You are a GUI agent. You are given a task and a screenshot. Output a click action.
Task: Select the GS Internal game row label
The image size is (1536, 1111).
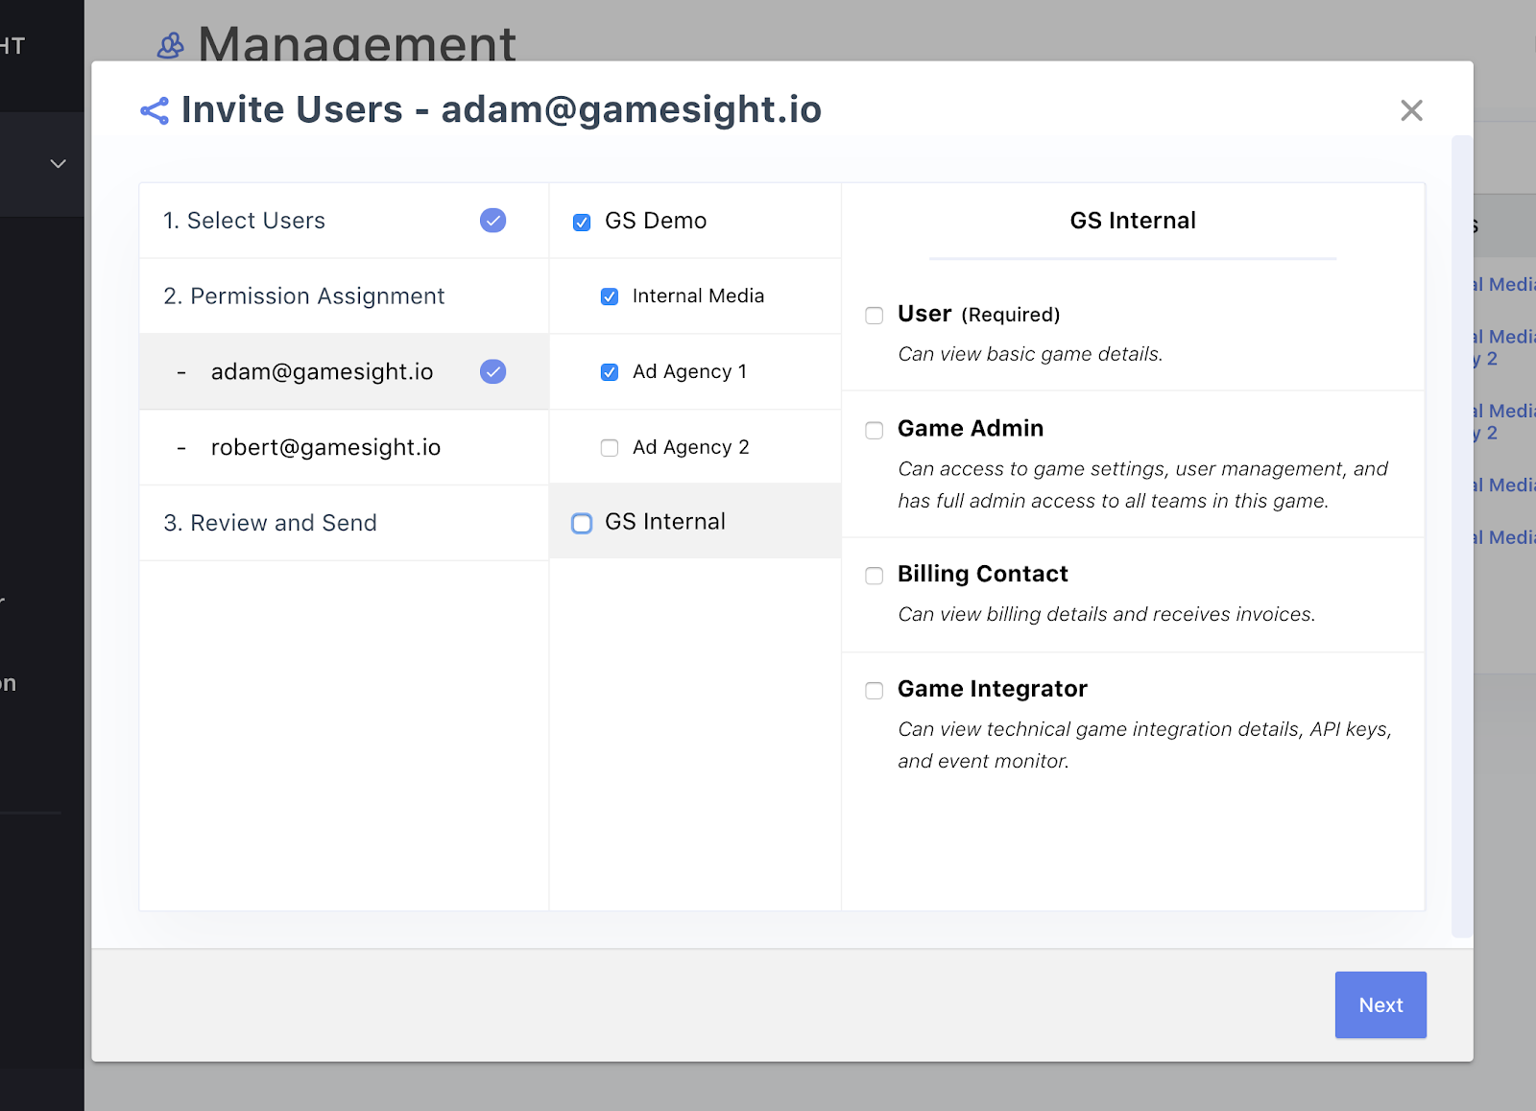[x=665, y=521]
